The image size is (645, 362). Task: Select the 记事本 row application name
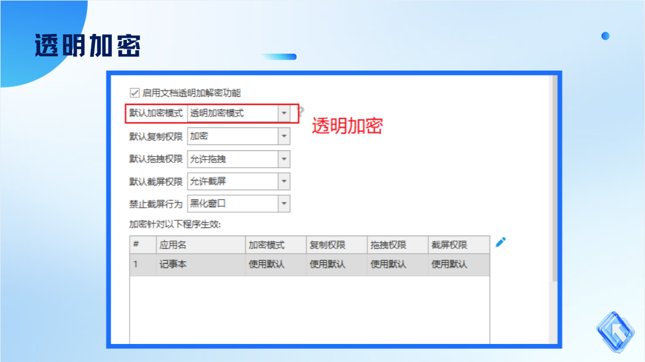(173, 264)
